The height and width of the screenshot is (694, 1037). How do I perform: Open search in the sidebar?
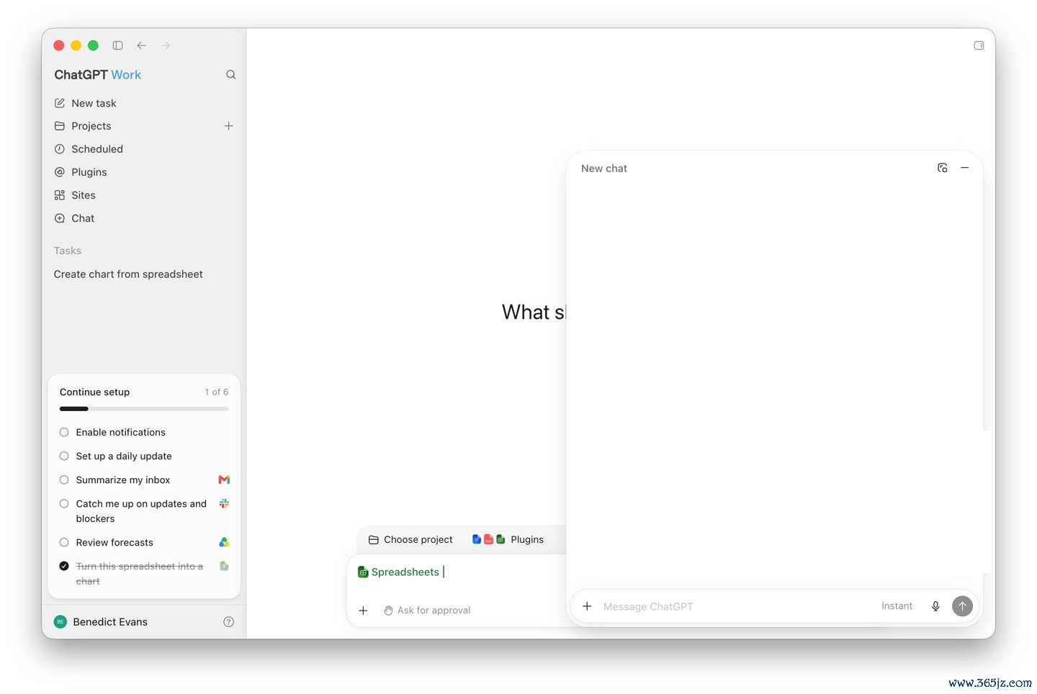tap(230, 75)
